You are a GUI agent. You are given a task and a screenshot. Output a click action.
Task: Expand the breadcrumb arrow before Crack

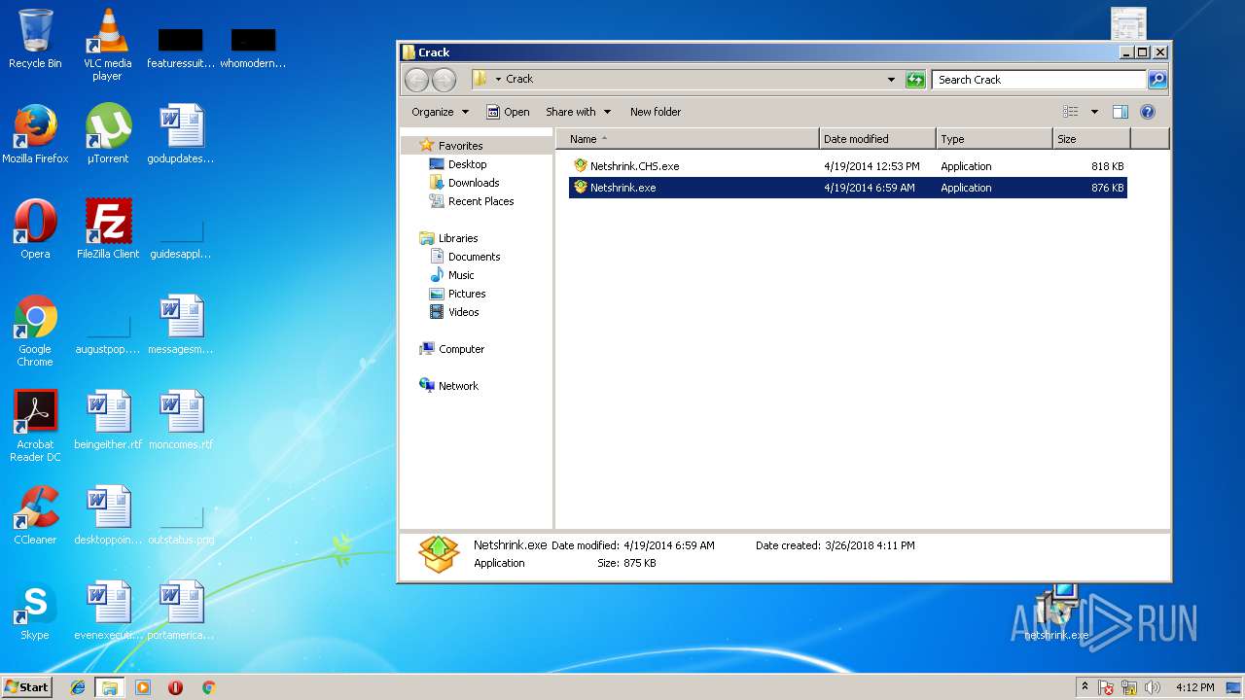(x=499, y=80)
